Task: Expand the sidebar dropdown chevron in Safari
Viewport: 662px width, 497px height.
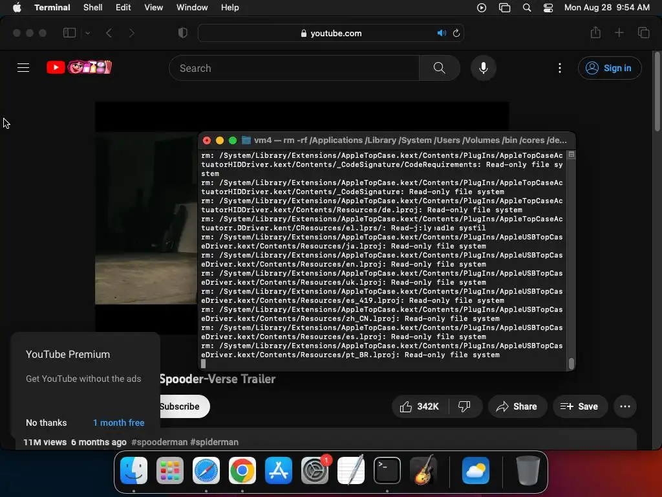Action: [x=88, y=33]
